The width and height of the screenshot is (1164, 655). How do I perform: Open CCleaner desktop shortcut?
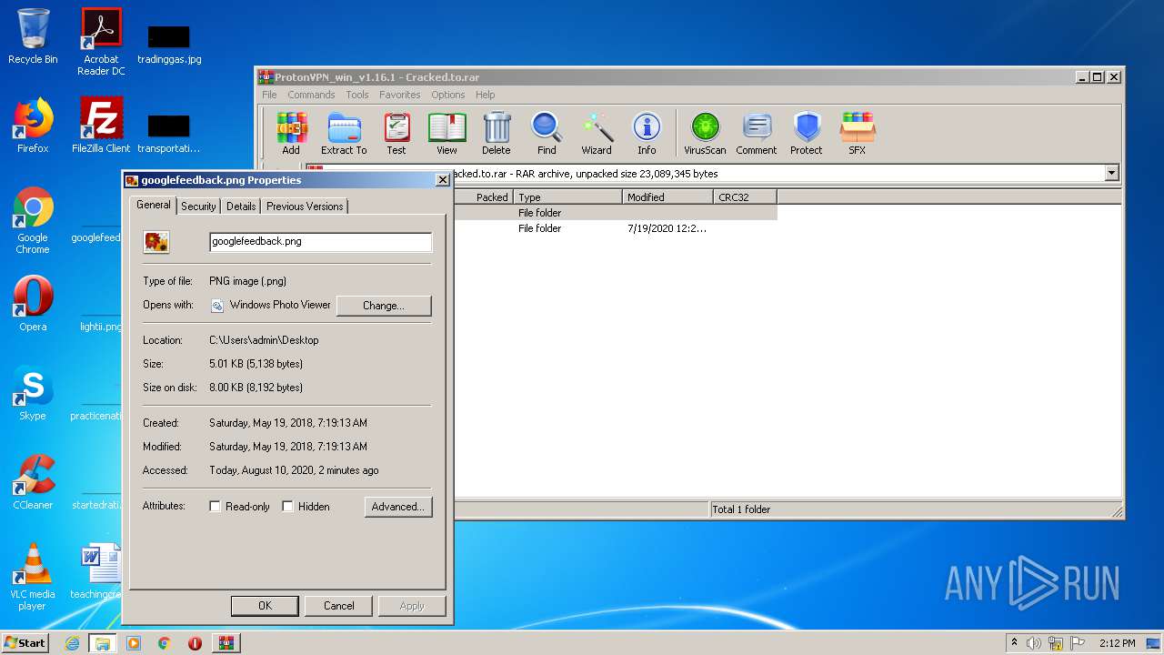pos(33,482)
